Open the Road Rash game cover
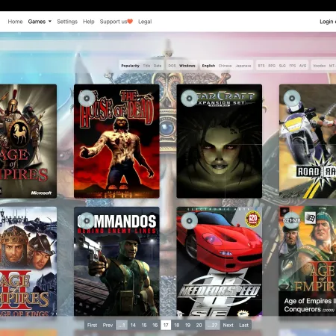Viewport: 336px width, 336px height. coord(308,141)
